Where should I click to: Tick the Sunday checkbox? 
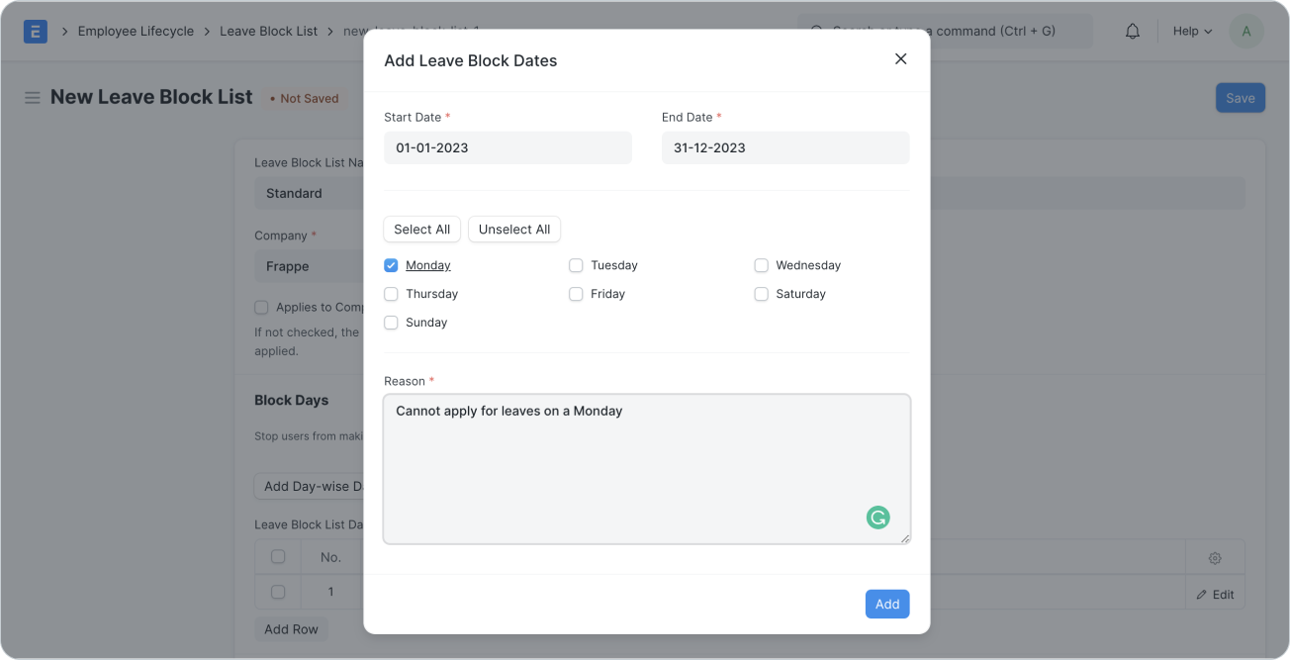[x=391, y=323]
